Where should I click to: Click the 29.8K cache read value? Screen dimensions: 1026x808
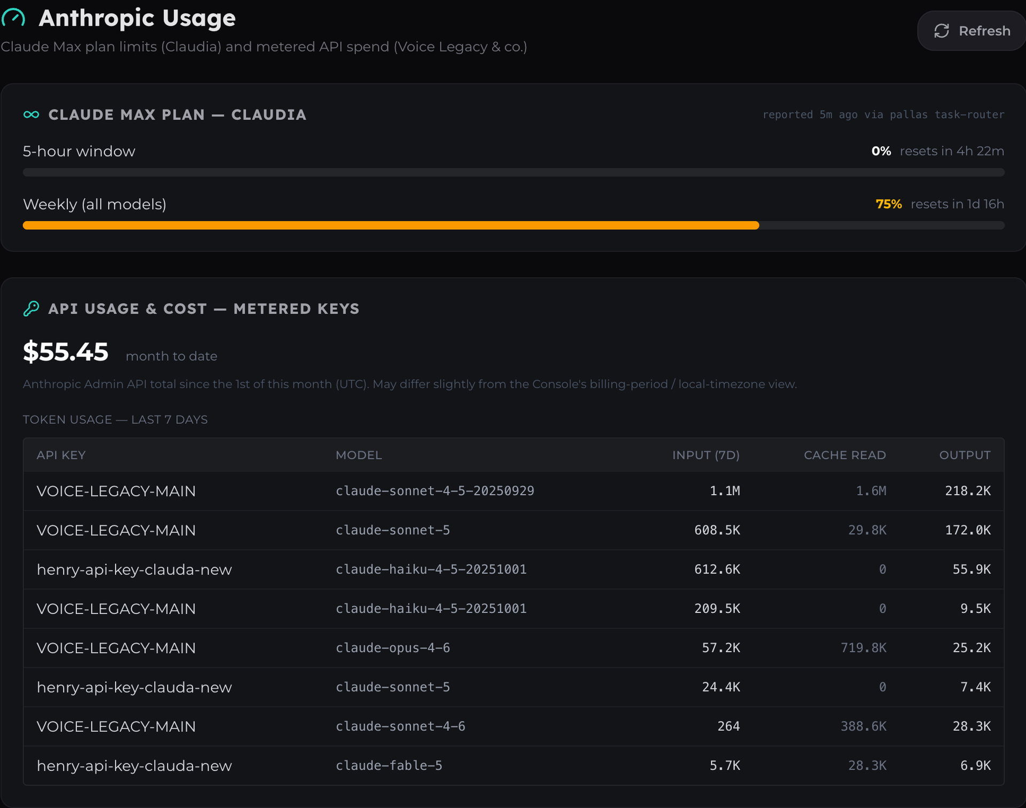tap(867, 530)
